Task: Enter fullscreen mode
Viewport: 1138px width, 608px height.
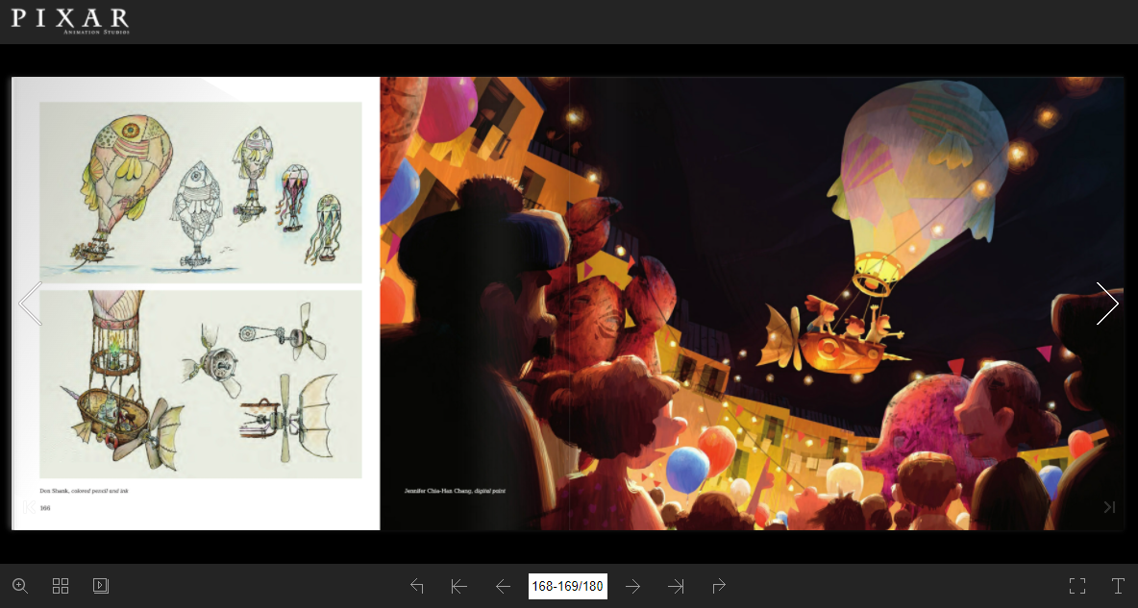Action: pyautogui.click(x=1077, y=586)
